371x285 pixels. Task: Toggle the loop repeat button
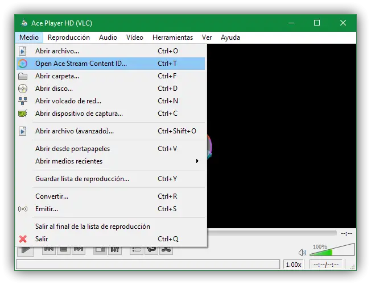pyautogui.click(x=151, y=250)
